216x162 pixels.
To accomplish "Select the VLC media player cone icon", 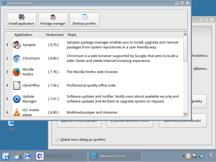I will coord(17,112).
